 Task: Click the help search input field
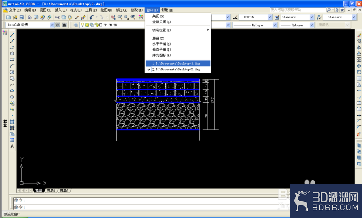coord(298,10)
